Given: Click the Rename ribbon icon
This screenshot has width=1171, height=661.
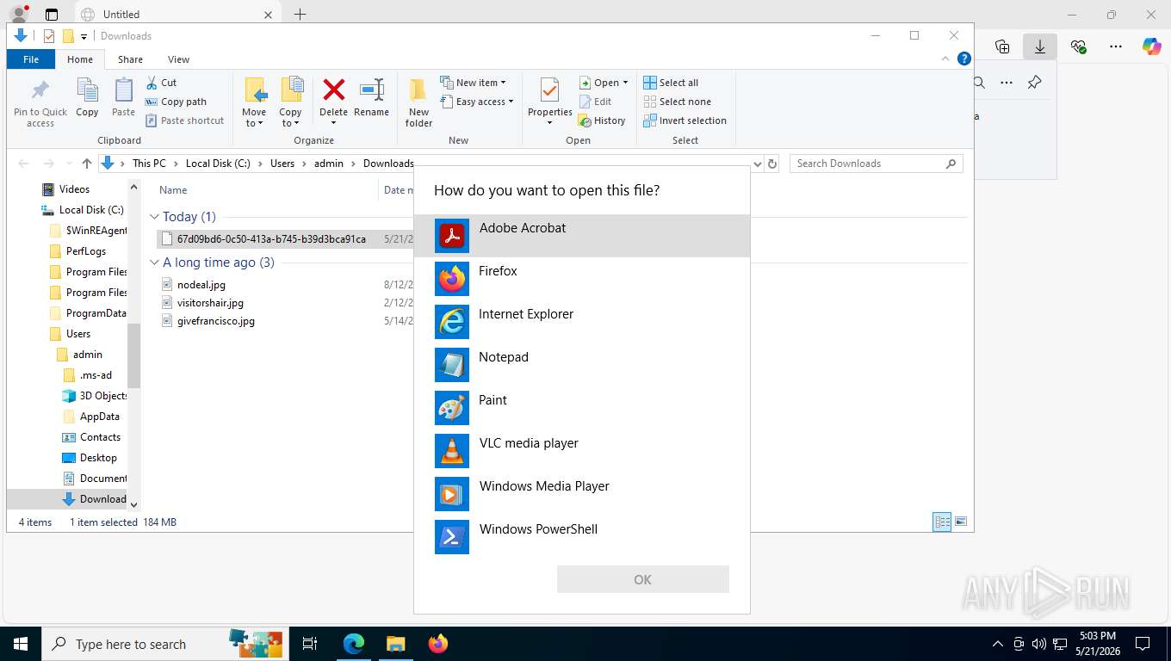Looking at the screenshot, I should click(x=371, y=97).
